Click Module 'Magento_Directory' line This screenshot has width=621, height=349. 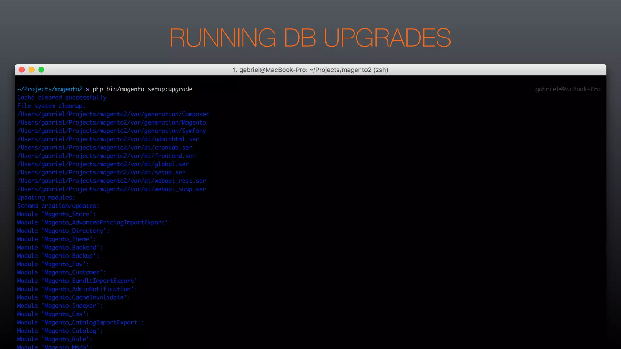pos(63,231)
